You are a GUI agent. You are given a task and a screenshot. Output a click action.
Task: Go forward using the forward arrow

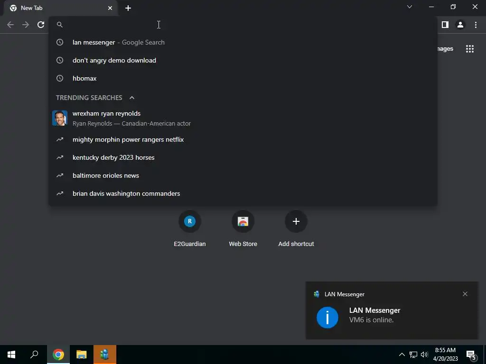coord(26,25)
